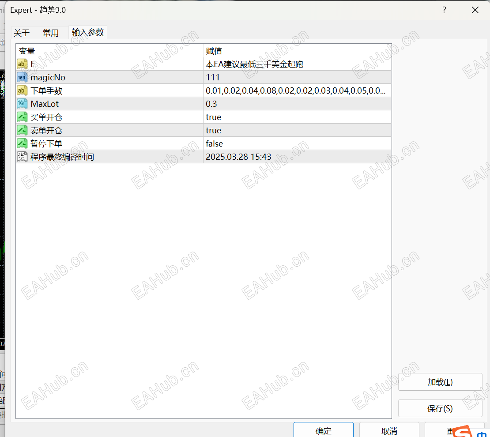
Task: Click the 加载(L) button to load settings
Action: tap(440, 382)
